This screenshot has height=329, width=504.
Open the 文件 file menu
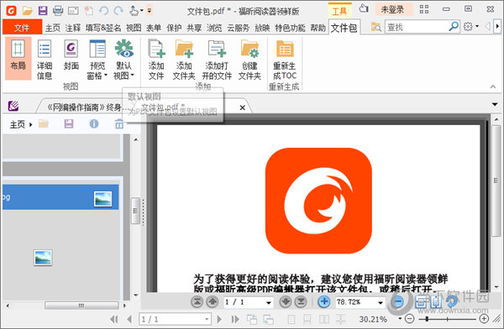coord(22,28)
